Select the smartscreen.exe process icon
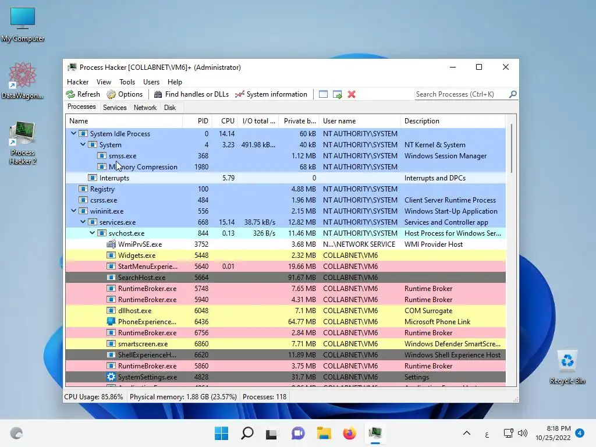This screenshot has height=447, width=596. 111,343
